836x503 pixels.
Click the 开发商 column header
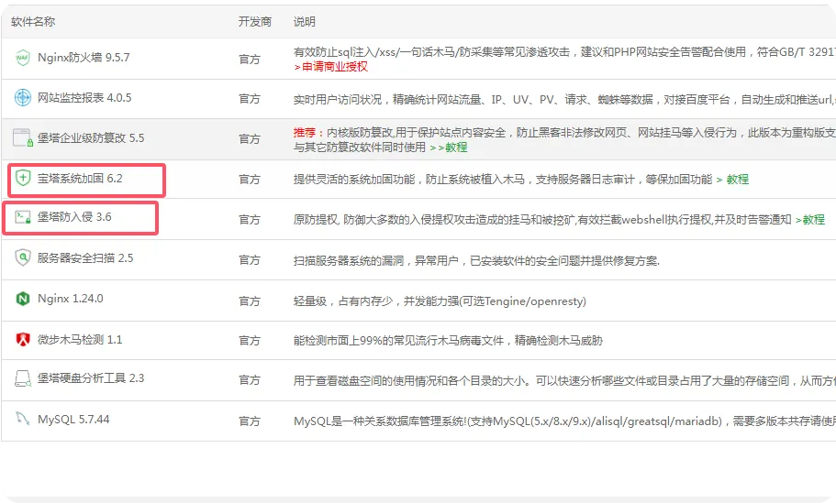(255, 22)
